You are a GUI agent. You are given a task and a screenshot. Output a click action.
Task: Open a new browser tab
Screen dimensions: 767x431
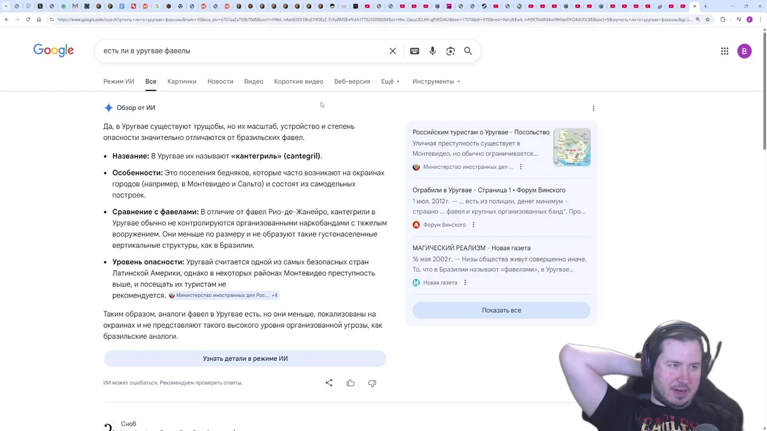pyautogui.click(x=705, y=6)
